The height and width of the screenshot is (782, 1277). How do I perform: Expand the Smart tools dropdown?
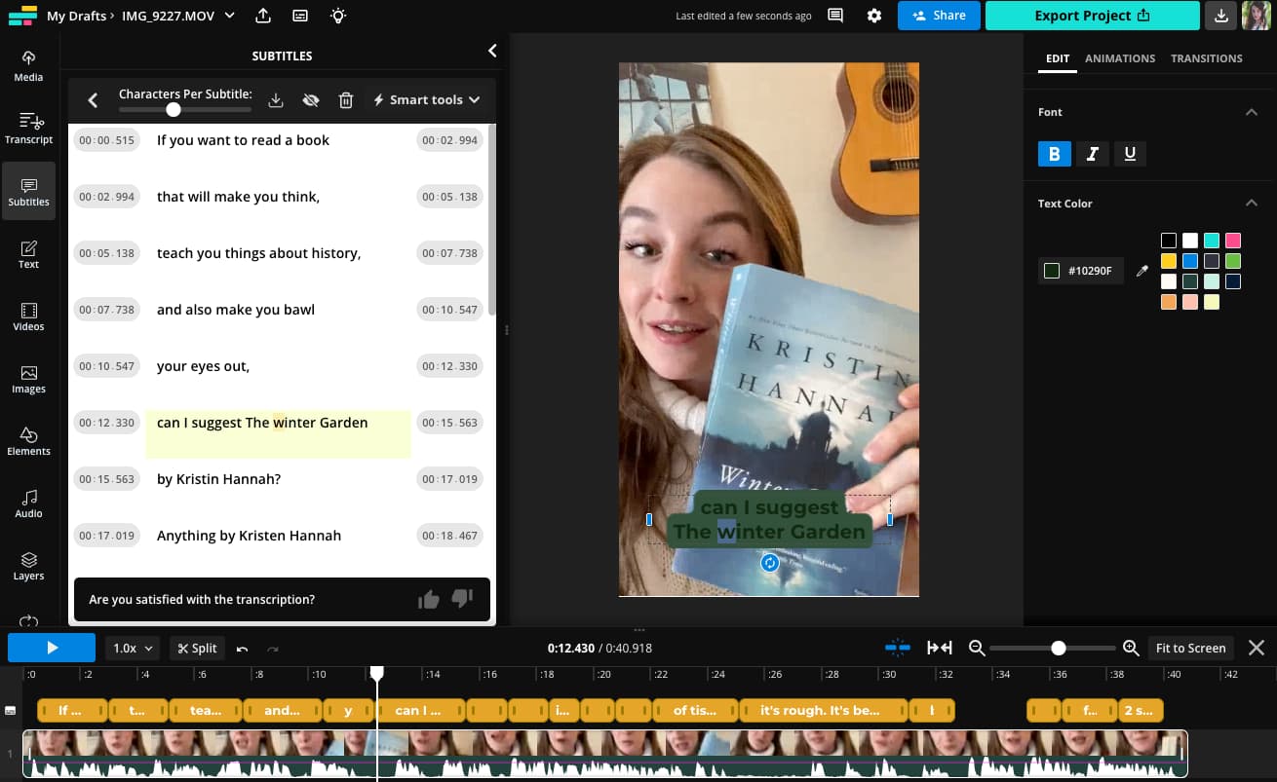[x=427, y=99]
